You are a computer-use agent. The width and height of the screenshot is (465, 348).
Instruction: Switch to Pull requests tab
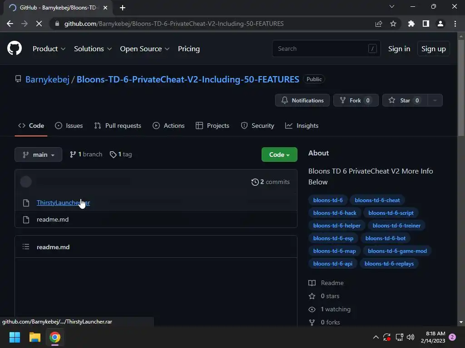[118, 126]
